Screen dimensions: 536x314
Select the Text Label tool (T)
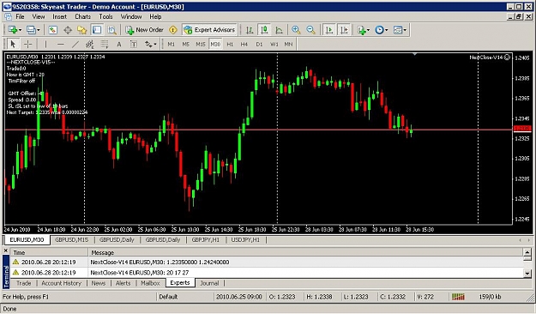click(x=134, y=44)
